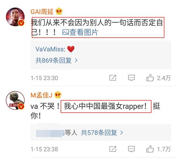The width and height of the screenshot is (177, 158).
Task: Click crown badge next to GAI周延
Action: click(x=59, y=11)
